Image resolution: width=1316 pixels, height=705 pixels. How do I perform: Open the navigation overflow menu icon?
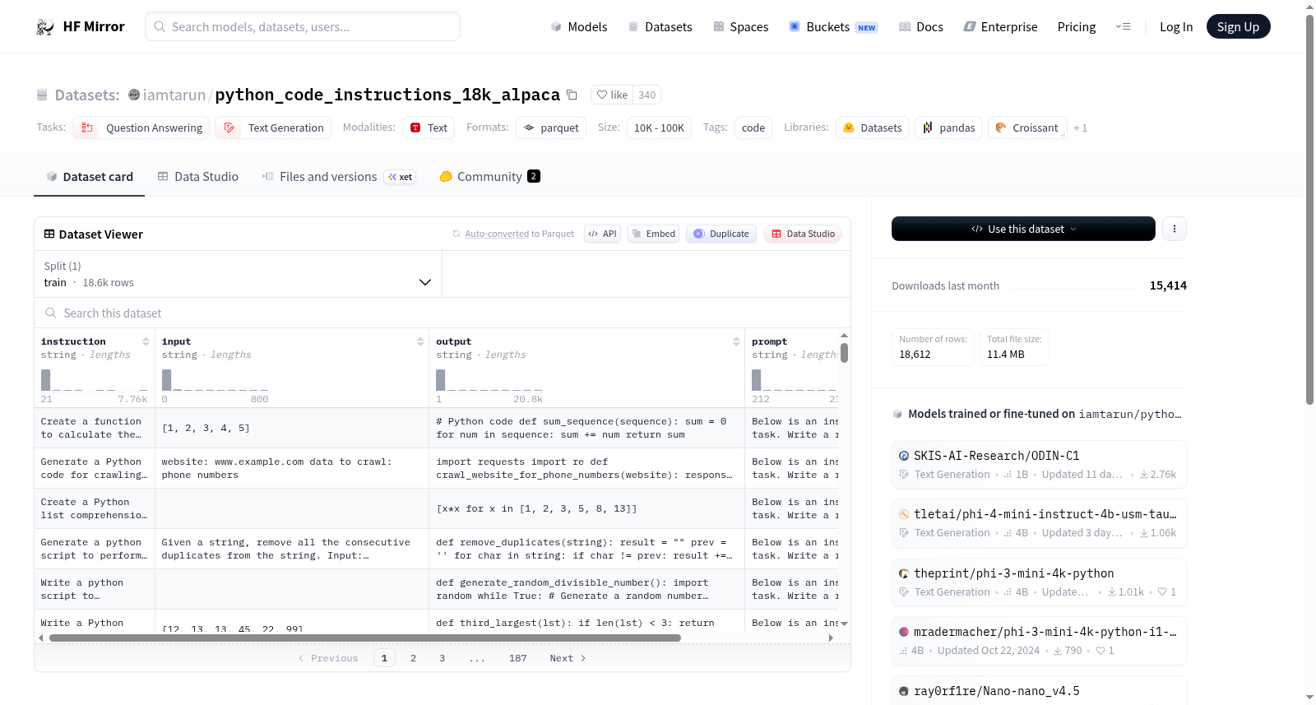[x=1123, y=26]
